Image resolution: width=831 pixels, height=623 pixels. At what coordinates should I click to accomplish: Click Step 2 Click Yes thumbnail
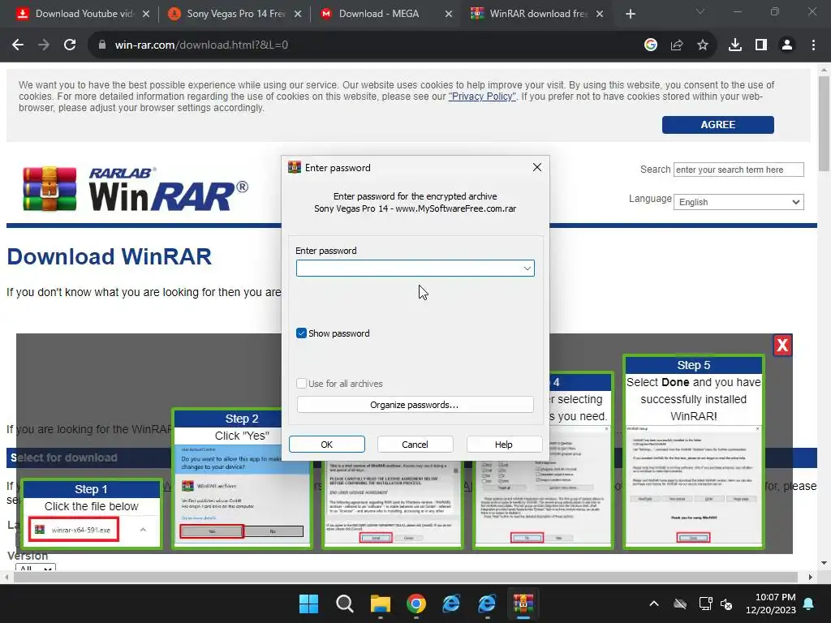tap(242, 478)
